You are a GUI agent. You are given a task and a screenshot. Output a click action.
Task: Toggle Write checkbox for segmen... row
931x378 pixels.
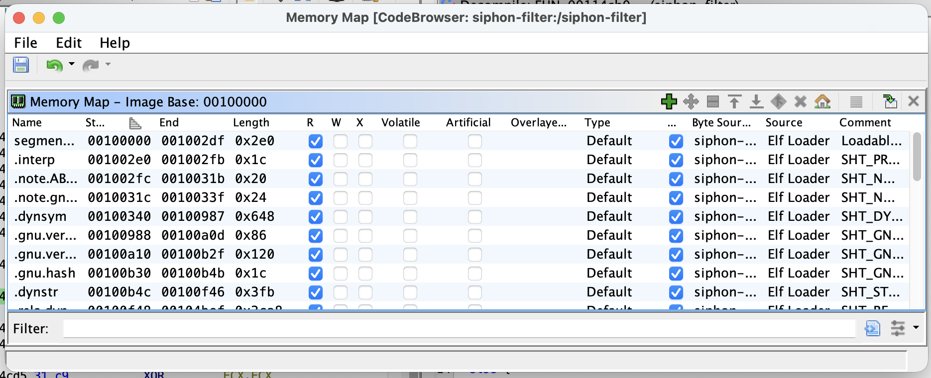pos(341,141)
